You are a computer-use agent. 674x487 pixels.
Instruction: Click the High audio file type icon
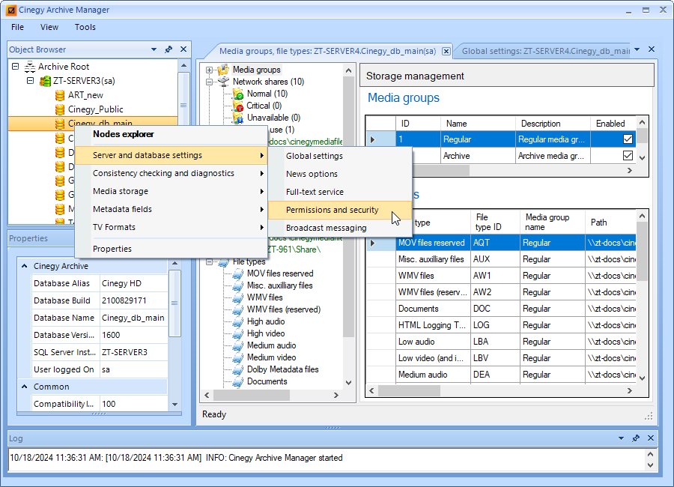(237, 322)
